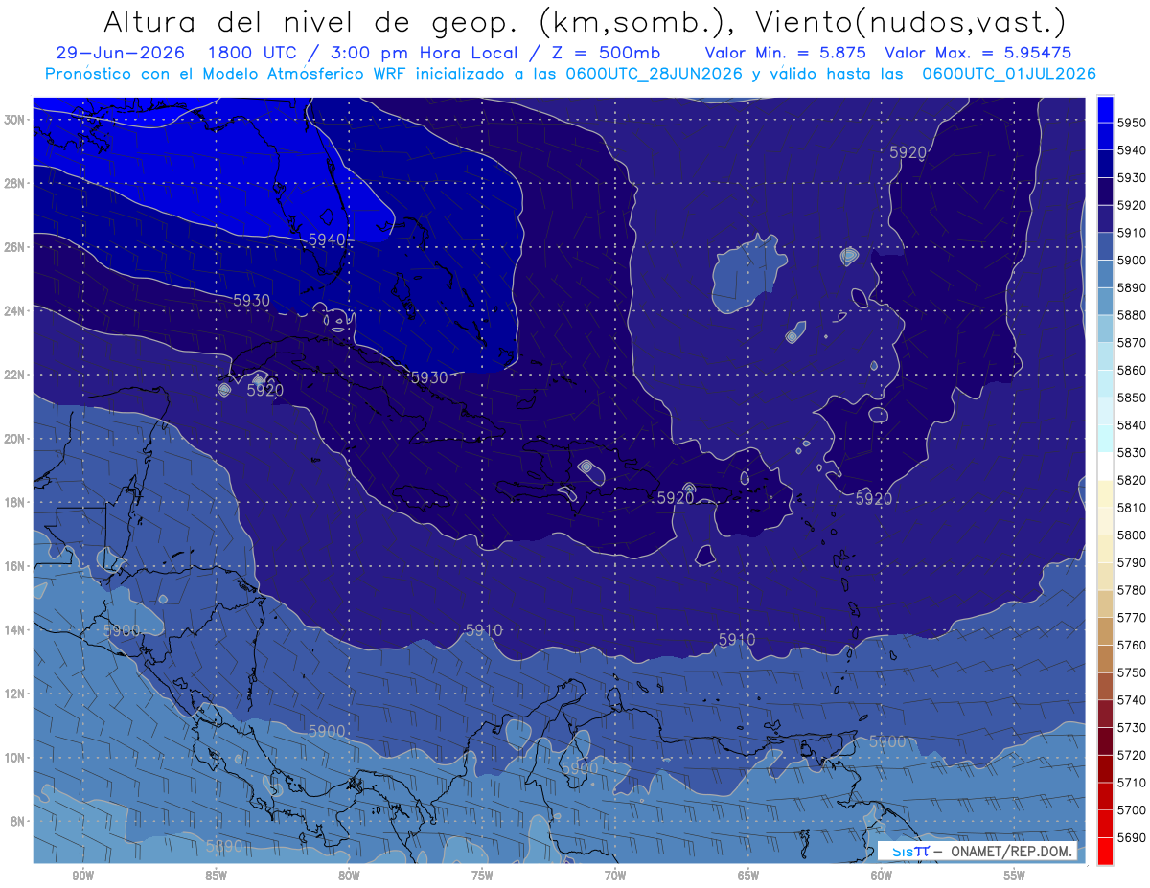Image resolution: width=1150 pixels, height=888 pixels.
Task: Click the 5850 value in the legend
Action: [x=1132, y=398]
